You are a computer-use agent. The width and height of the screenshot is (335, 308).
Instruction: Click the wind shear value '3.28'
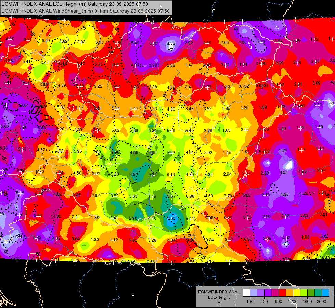[152, 240]
